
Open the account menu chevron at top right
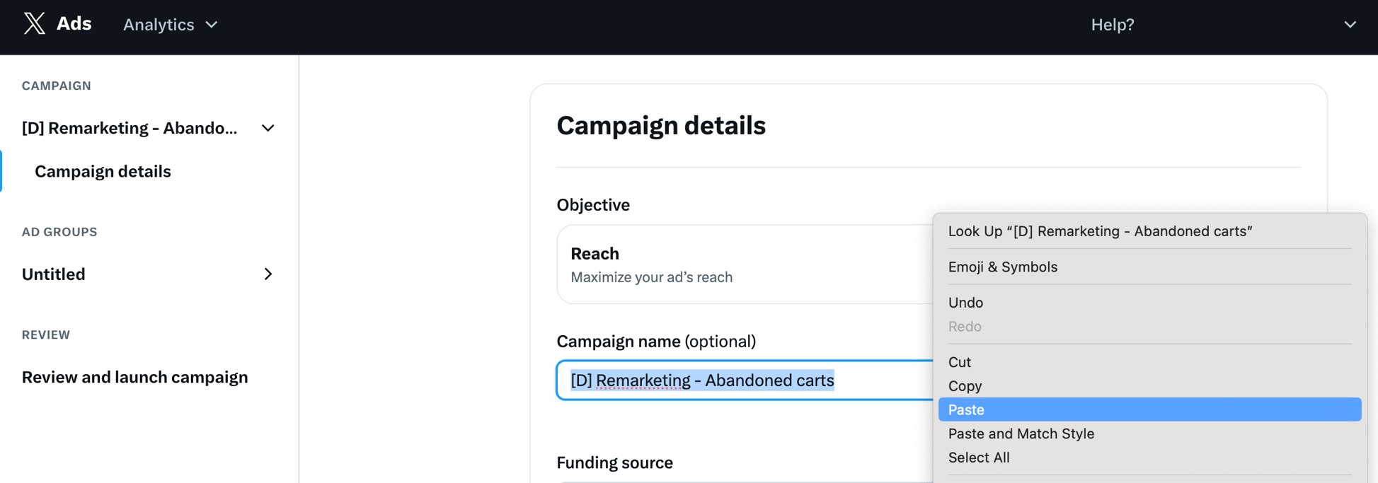tap(1349, 24)
